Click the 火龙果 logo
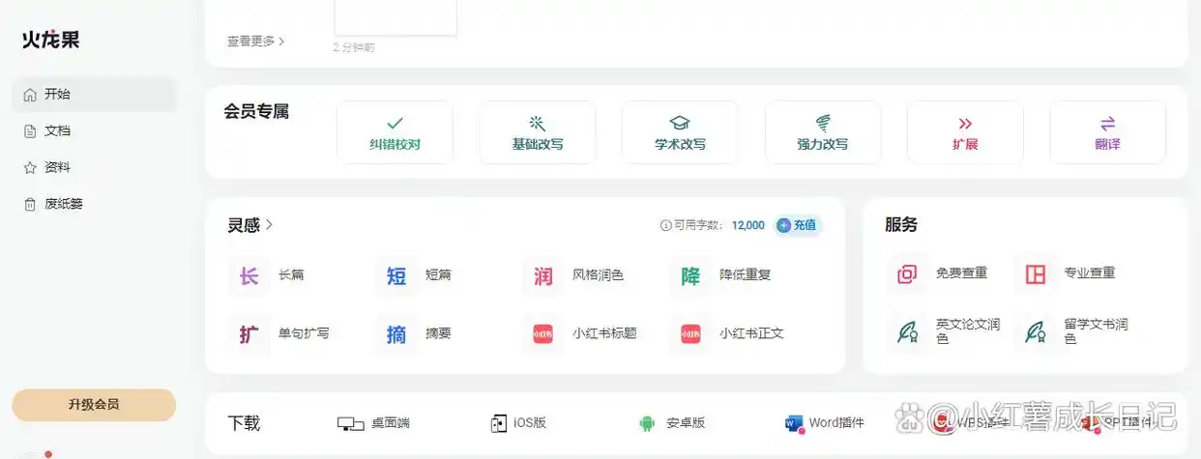Image resolution: width=1201 pixels, height=459 pixels. click(51, 41)
